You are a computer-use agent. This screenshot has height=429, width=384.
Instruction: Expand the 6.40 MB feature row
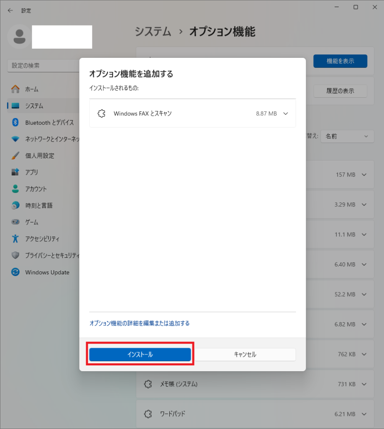click(364, 264)
